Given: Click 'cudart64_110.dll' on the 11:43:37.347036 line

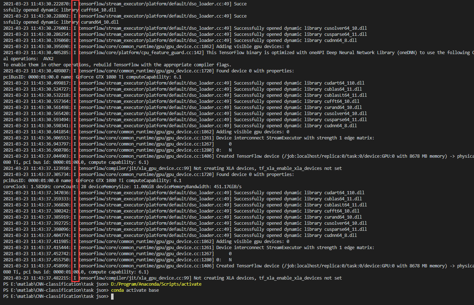Looking at the screenshot, I should point(344,193).
